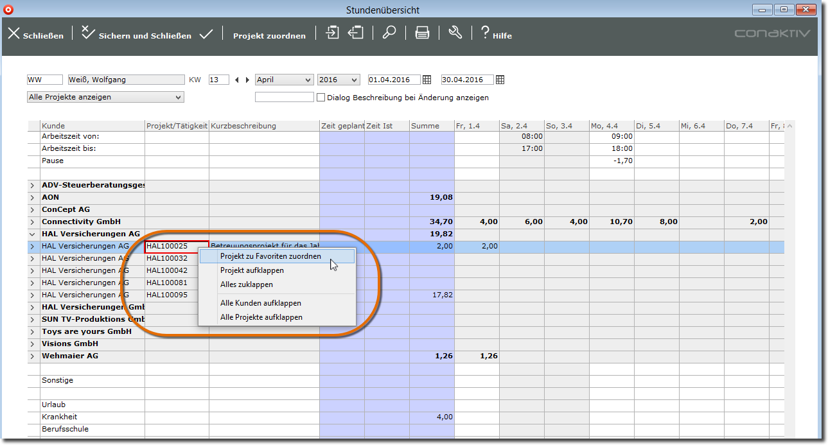Open settings via the wrench icon
Screen dimensions: 828x445
(x=455, y=33)
